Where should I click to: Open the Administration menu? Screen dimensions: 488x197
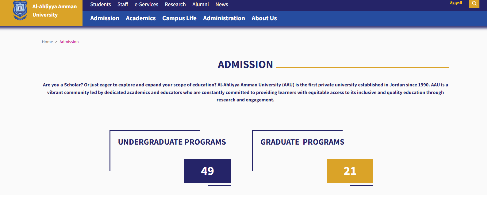point(224,18)
